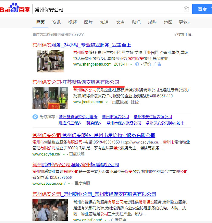Click the www.czbaoan.com/ URL
The height and width of the screenshot is (223, 212).
coord(49,184)
